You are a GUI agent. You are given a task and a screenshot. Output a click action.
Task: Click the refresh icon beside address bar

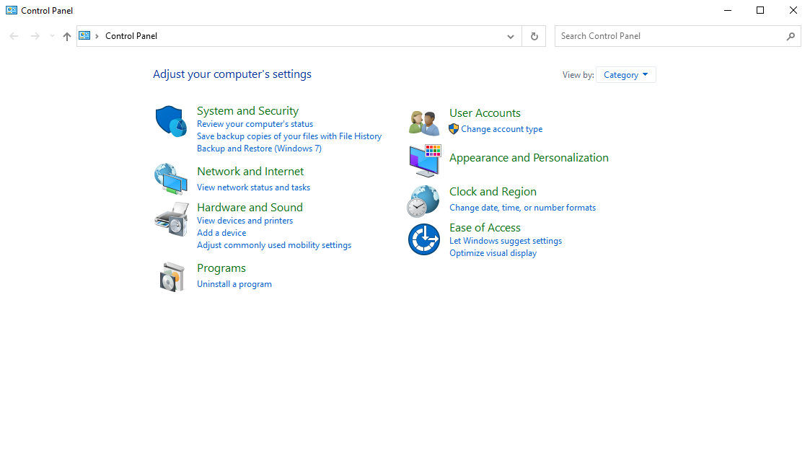tap(534, 36)
